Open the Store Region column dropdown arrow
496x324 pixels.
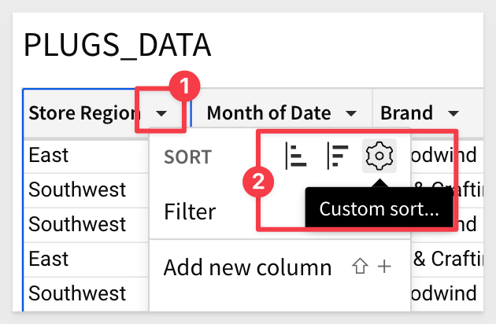161,113
